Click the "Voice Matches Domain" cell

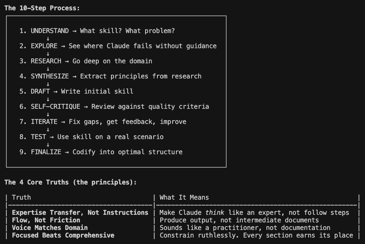coord(50,228)
